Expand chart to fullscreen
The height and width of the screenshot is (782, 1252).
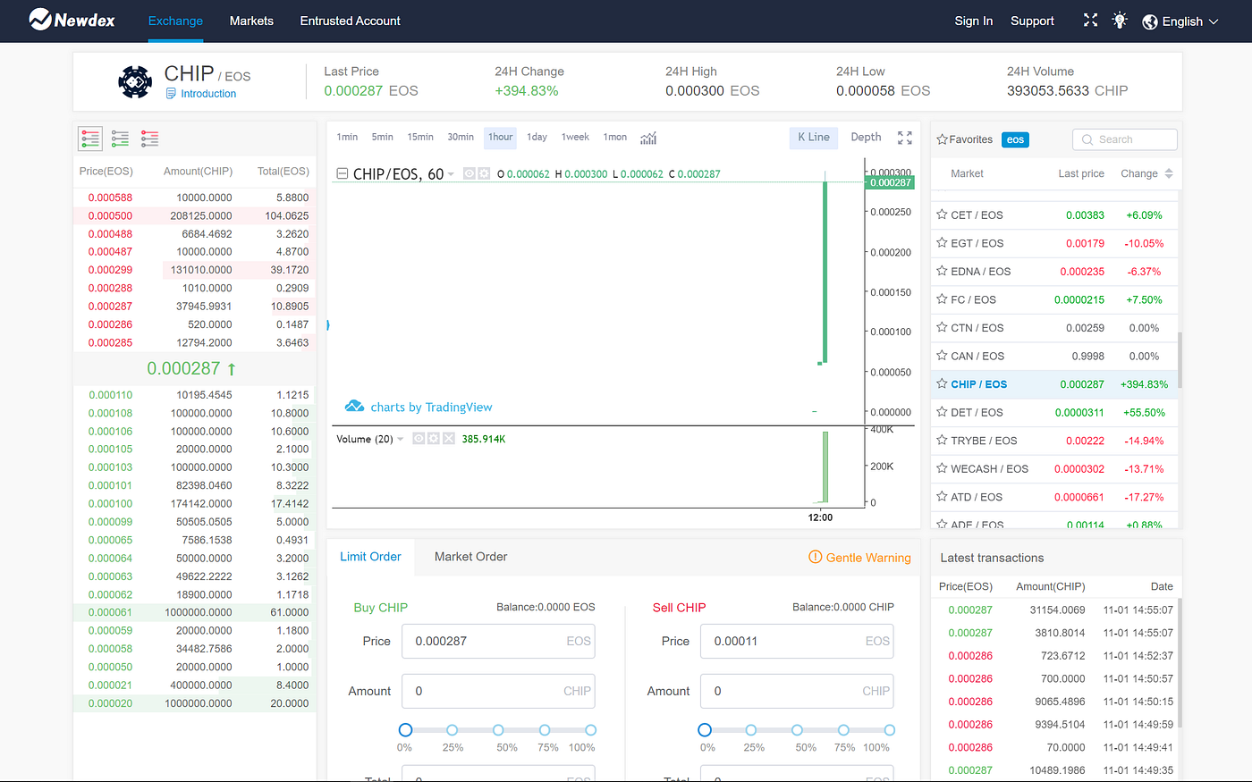(x=905, y=138)
